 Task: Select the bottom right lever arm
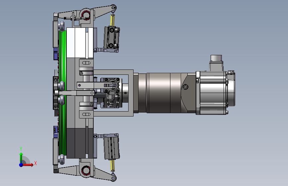(105, 174)
